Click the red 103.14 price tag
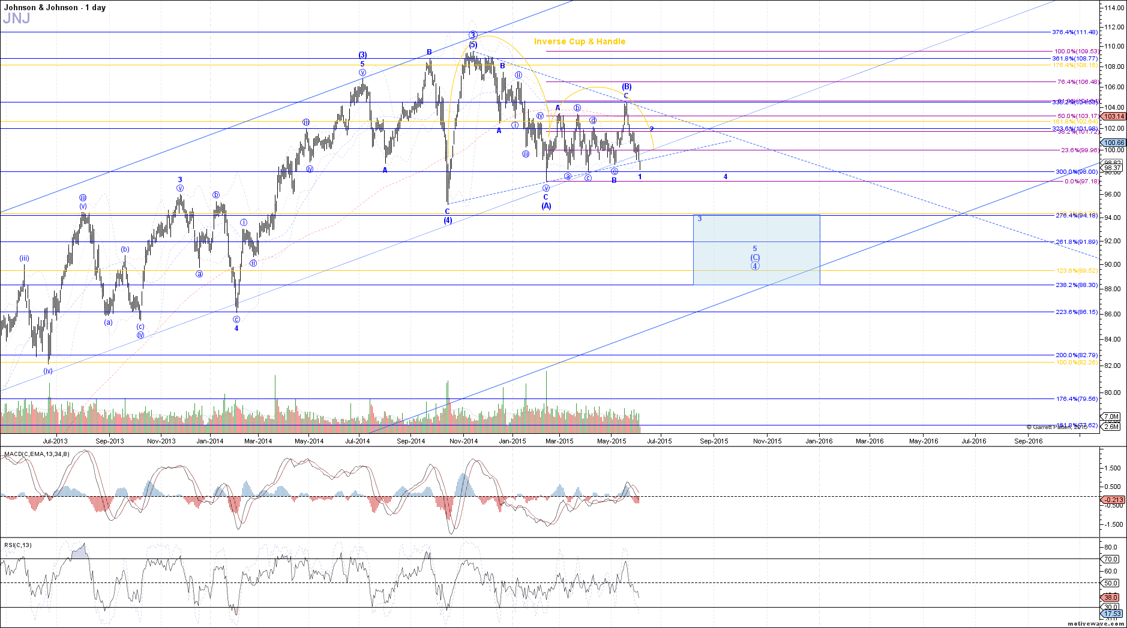 point(1114,116)
